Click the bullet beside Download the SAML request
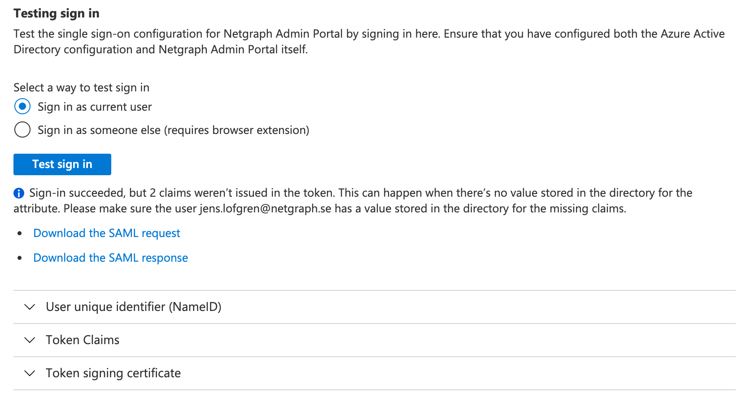 pos(20,233)
